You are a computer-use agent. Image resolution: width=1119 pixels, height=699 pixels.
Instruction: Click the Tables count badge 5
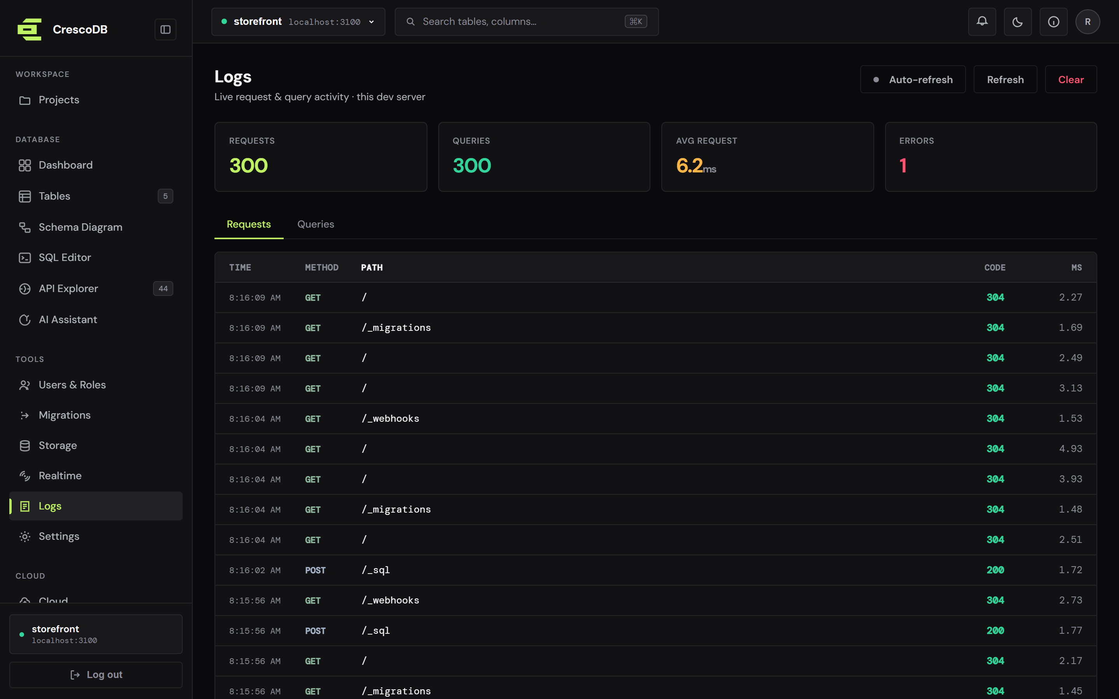point(165,196)
